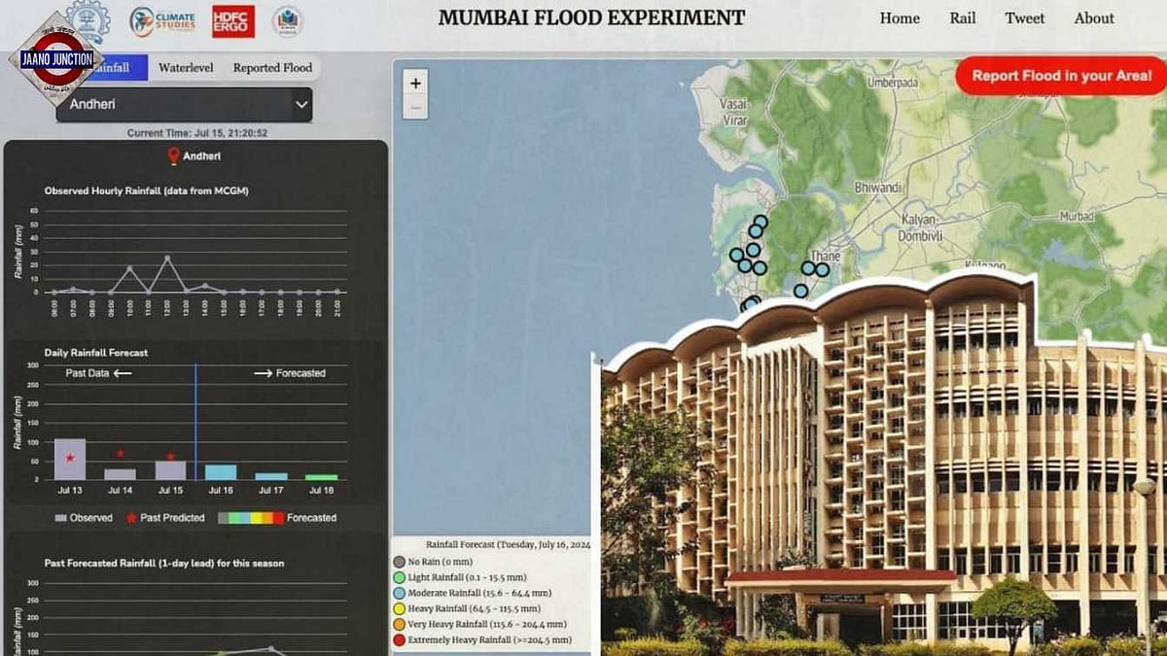This screenshot has width=1167, height=656.
Task: Click the Thane label on map
Action: 826,257
